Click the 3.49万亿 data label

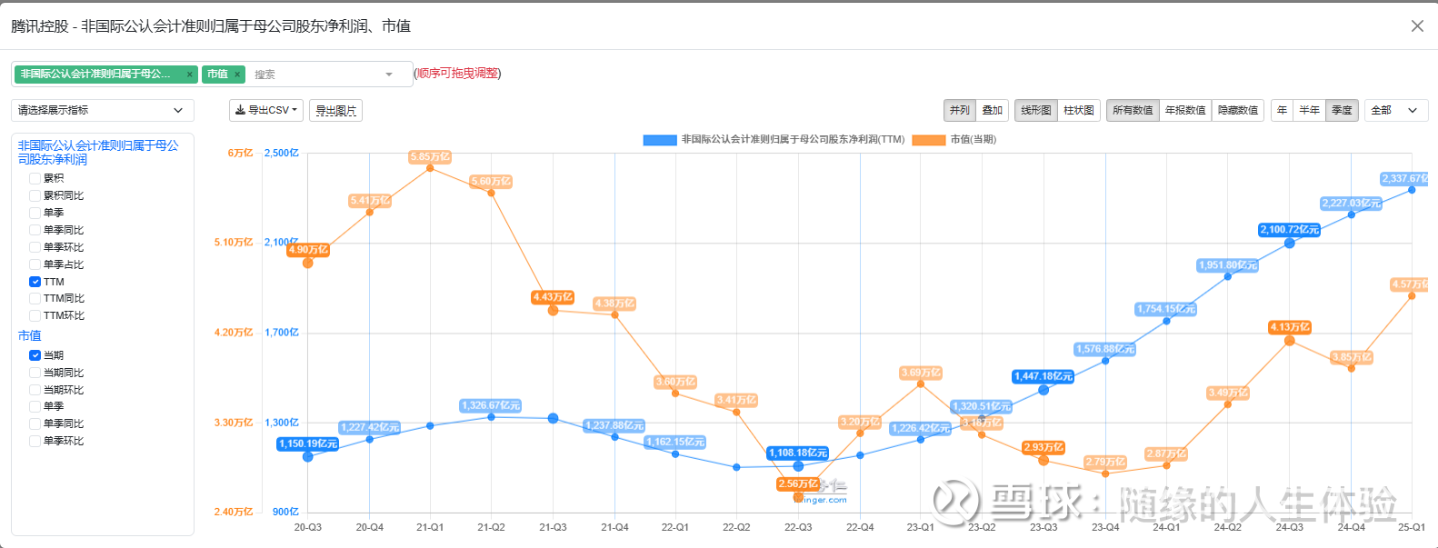pos(1228,393)
